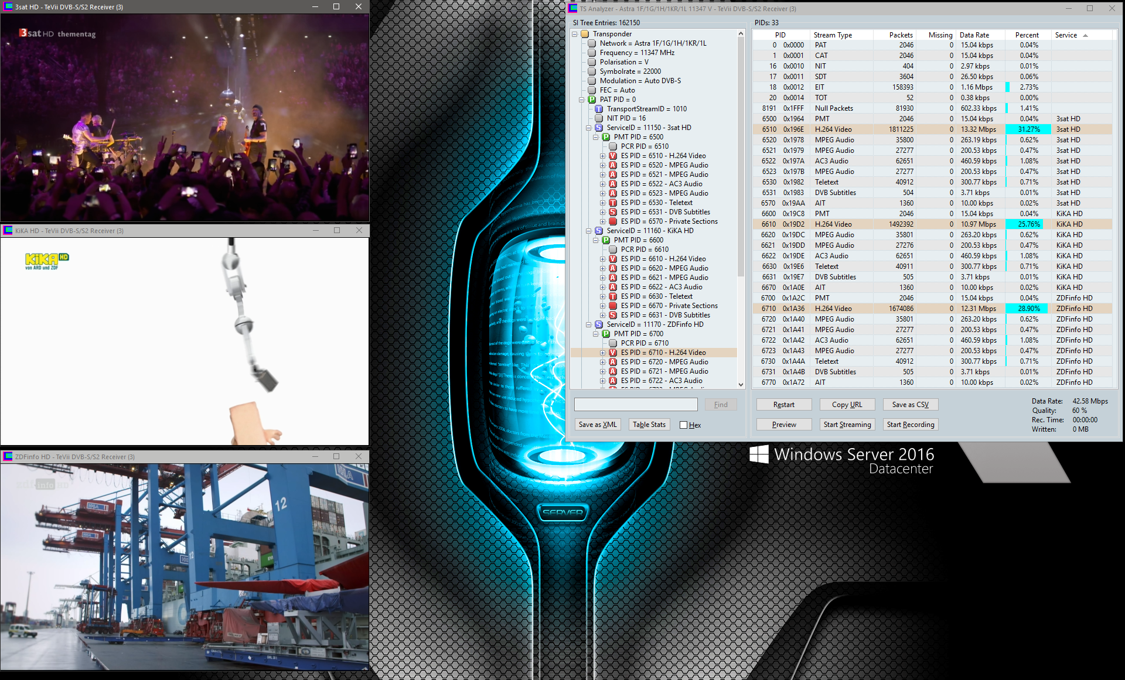Click the A icon of ES PID 6720 MPEG Audio
The height and width of the screenshot is (680, 1125).
(x=613, y=362)
